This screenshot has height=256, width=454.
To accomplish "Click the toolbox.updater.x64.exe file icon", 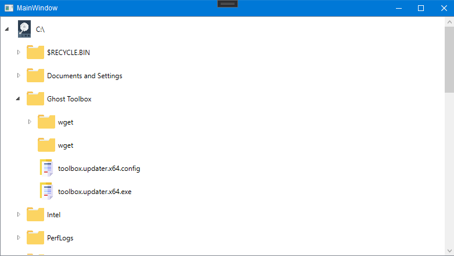I will click(x=46, y=191).
